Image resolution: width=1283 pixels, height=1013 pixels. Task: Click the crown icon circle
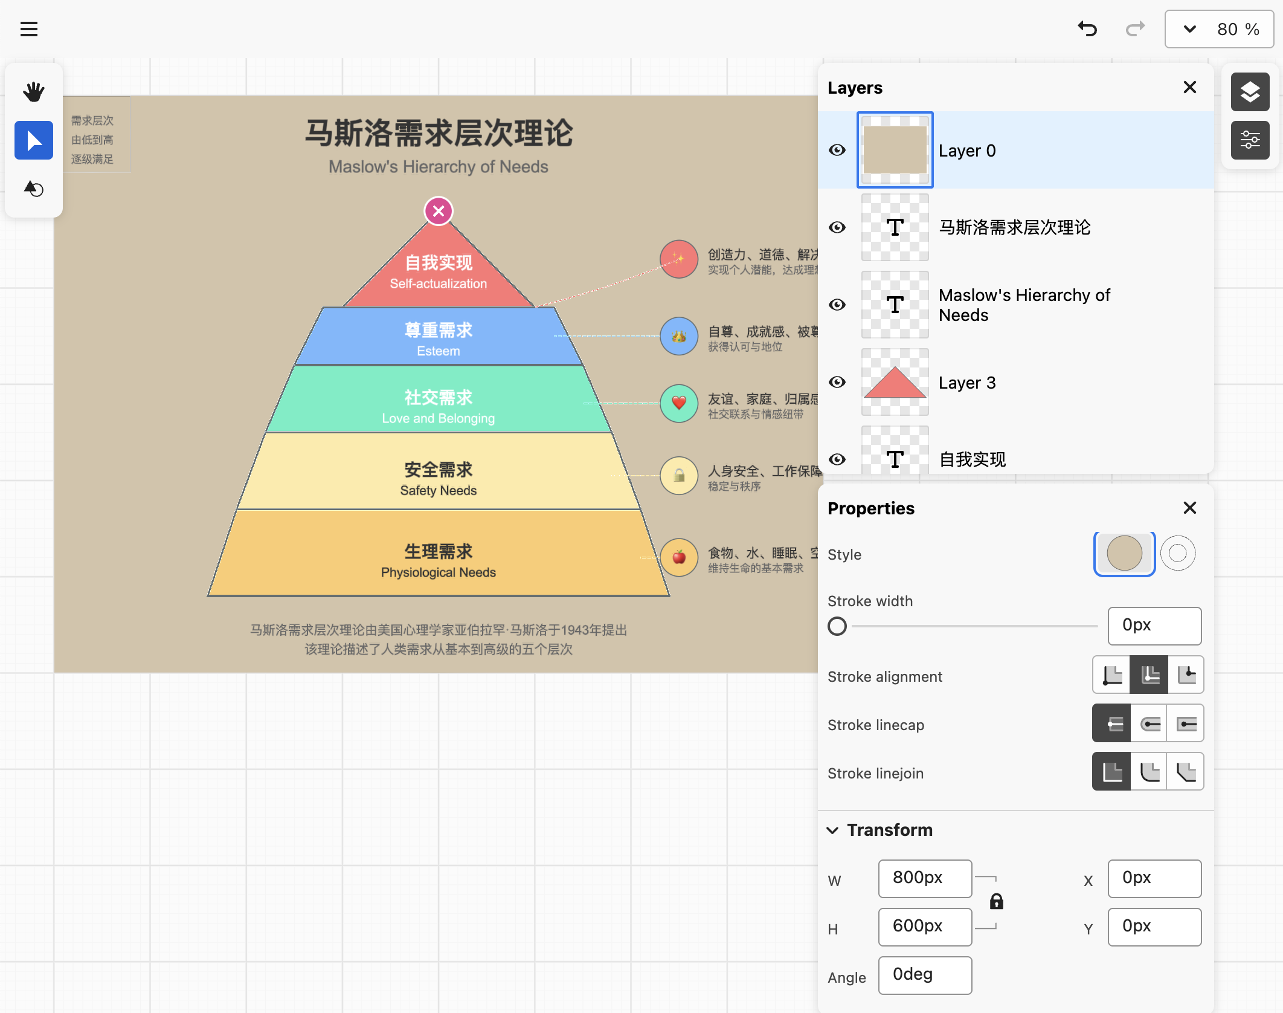pyautogui.click(x=679, y=336)
